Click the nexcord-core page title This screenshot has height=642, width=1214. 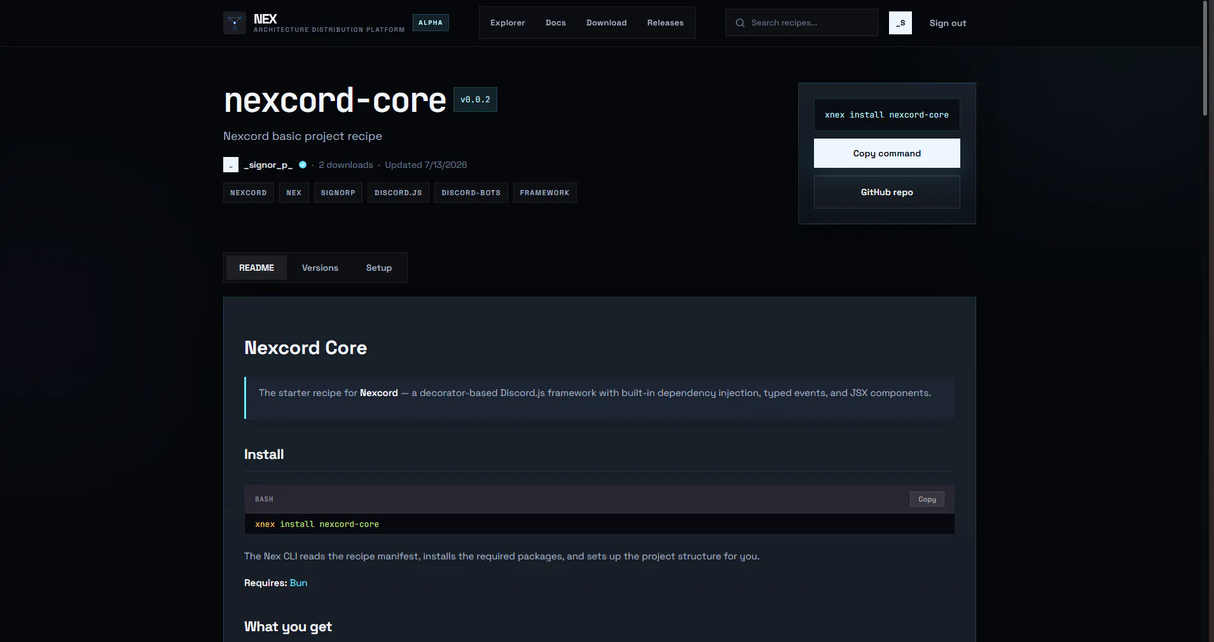coord(335,100)
